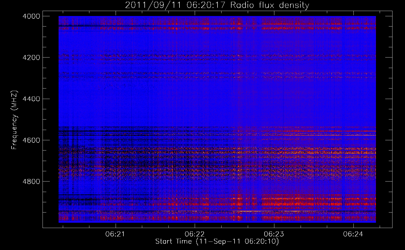Click the 4000 frequency tick label
This screenshot has width=405, height=250.
[31, 16]
